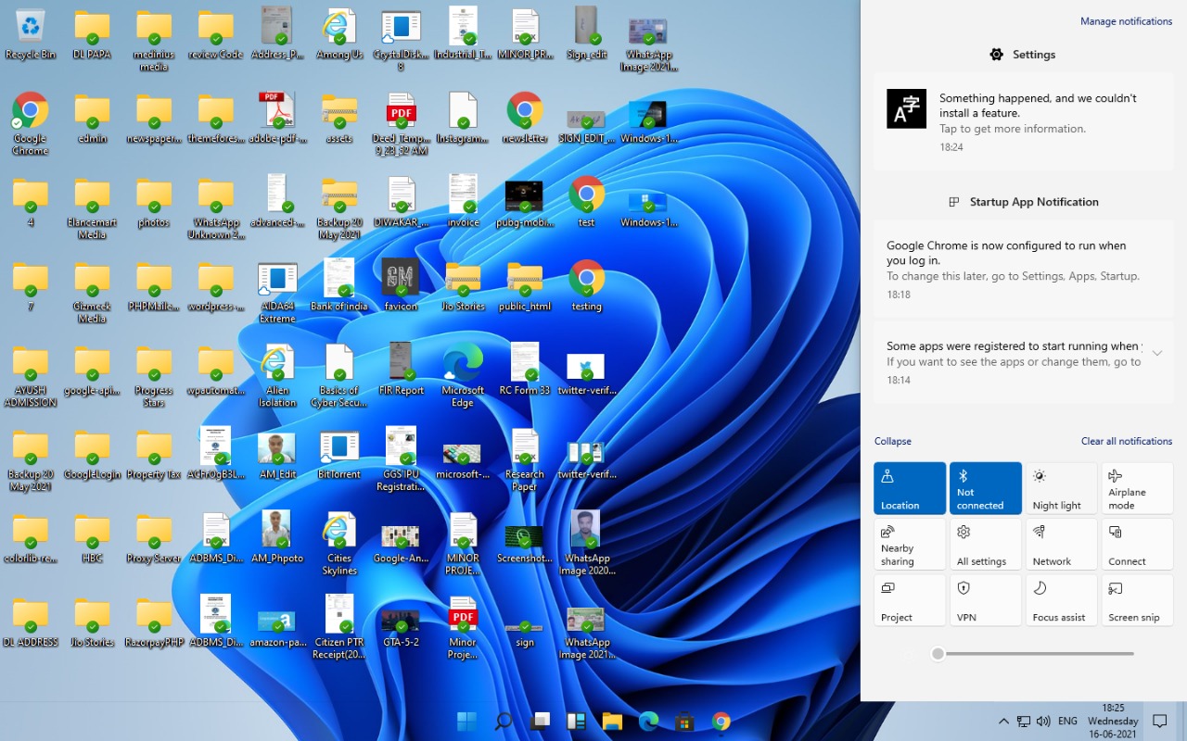Image resolution: width=1187 pixels, height=741 pixels.
Task: Open the AIDA64 Extreme desktop shortcut
Action: (277, 285)
